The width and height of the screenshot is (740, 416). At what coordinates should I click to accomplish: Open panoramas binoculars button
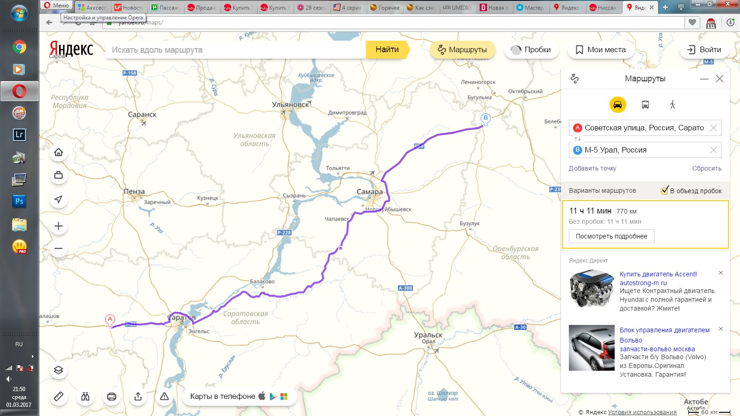coord(85,397)
